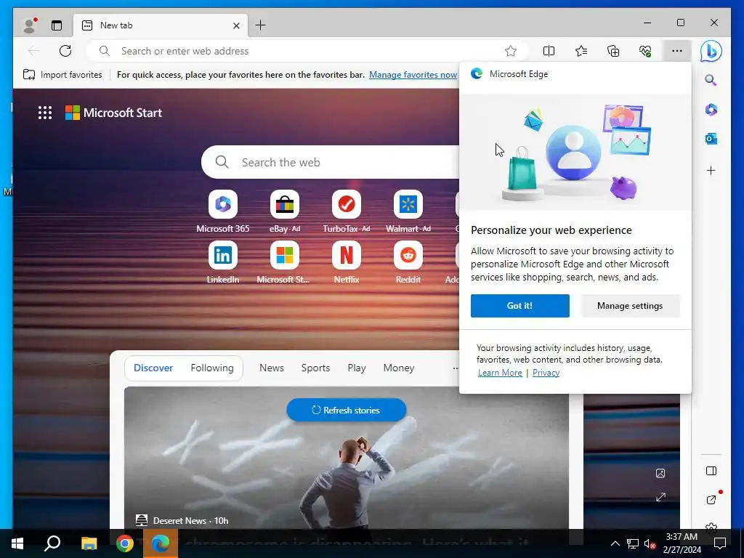Open the volume tray icon
Screen dimensions: 744x558
click(650, 543)
